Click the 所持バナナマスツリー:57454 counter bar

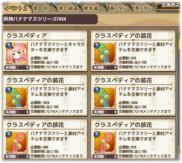tap(50, 19)
